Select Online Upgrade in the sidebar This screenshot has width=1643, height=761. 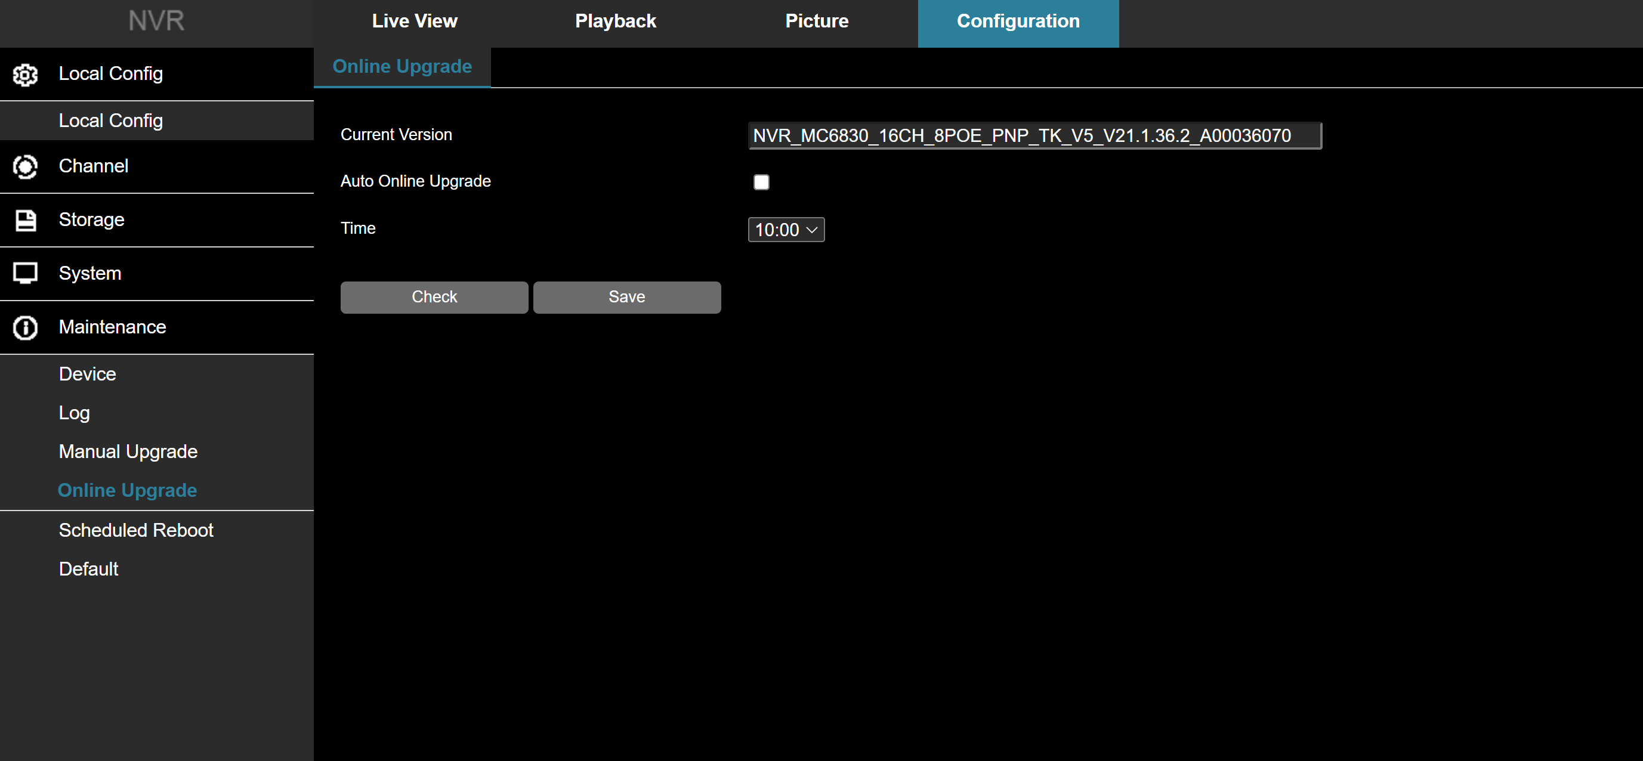pyautogui.click(x=157, y=491)
